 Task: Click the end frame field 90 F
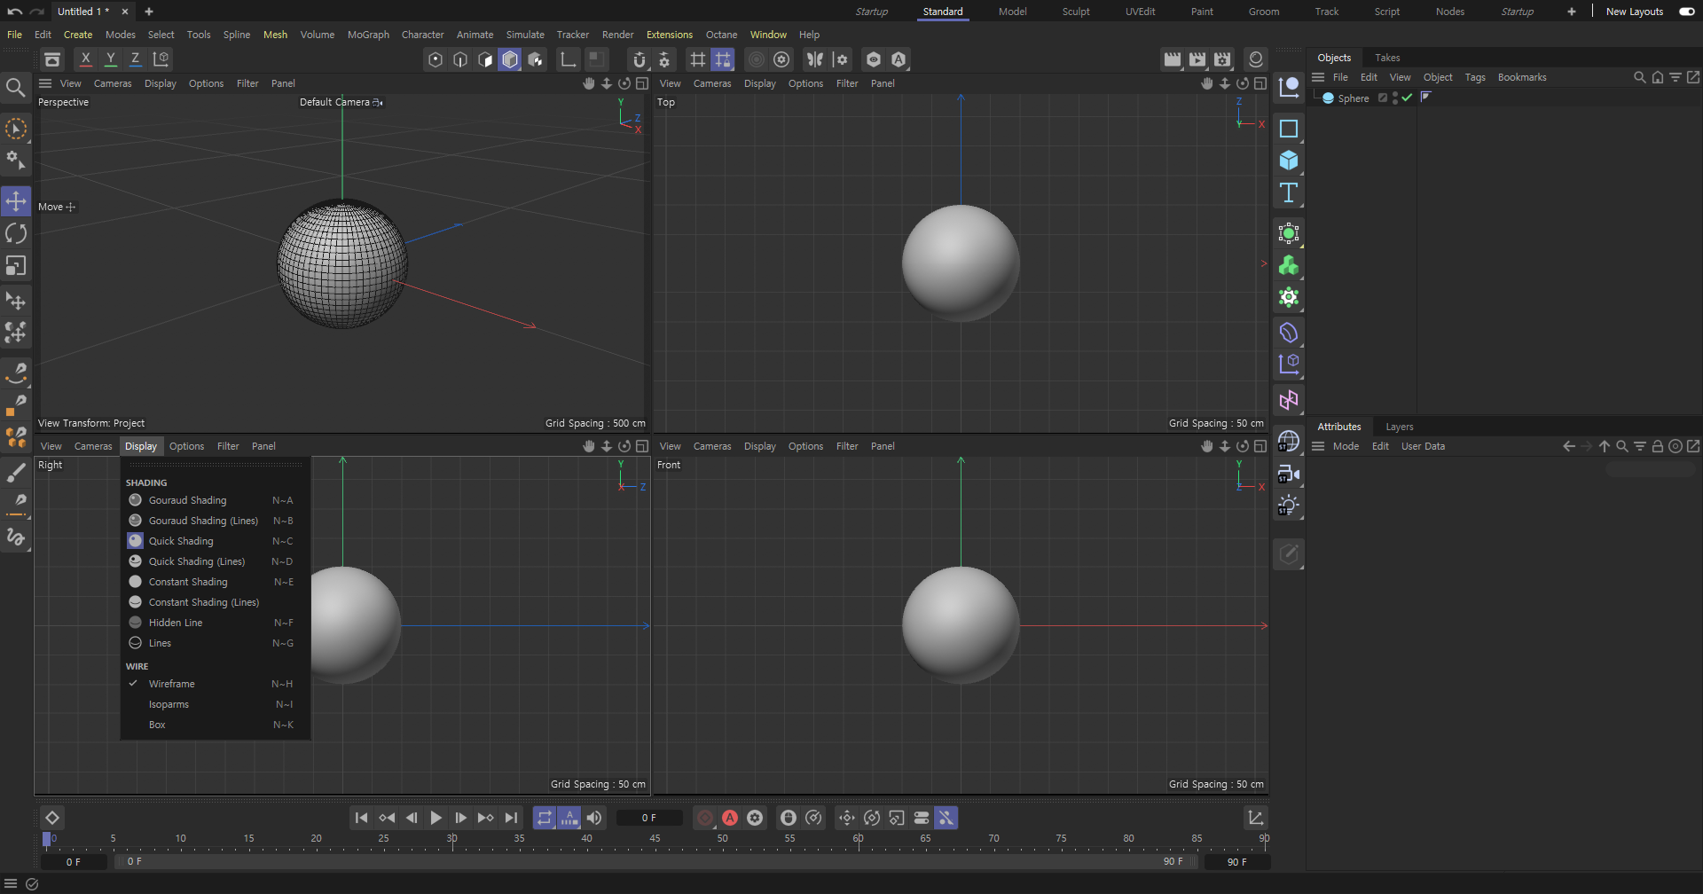point(1236,861)
